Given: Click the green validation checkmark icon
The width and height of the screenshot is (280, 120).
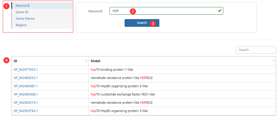Looking at the screenshot, I should click(219, 11).
